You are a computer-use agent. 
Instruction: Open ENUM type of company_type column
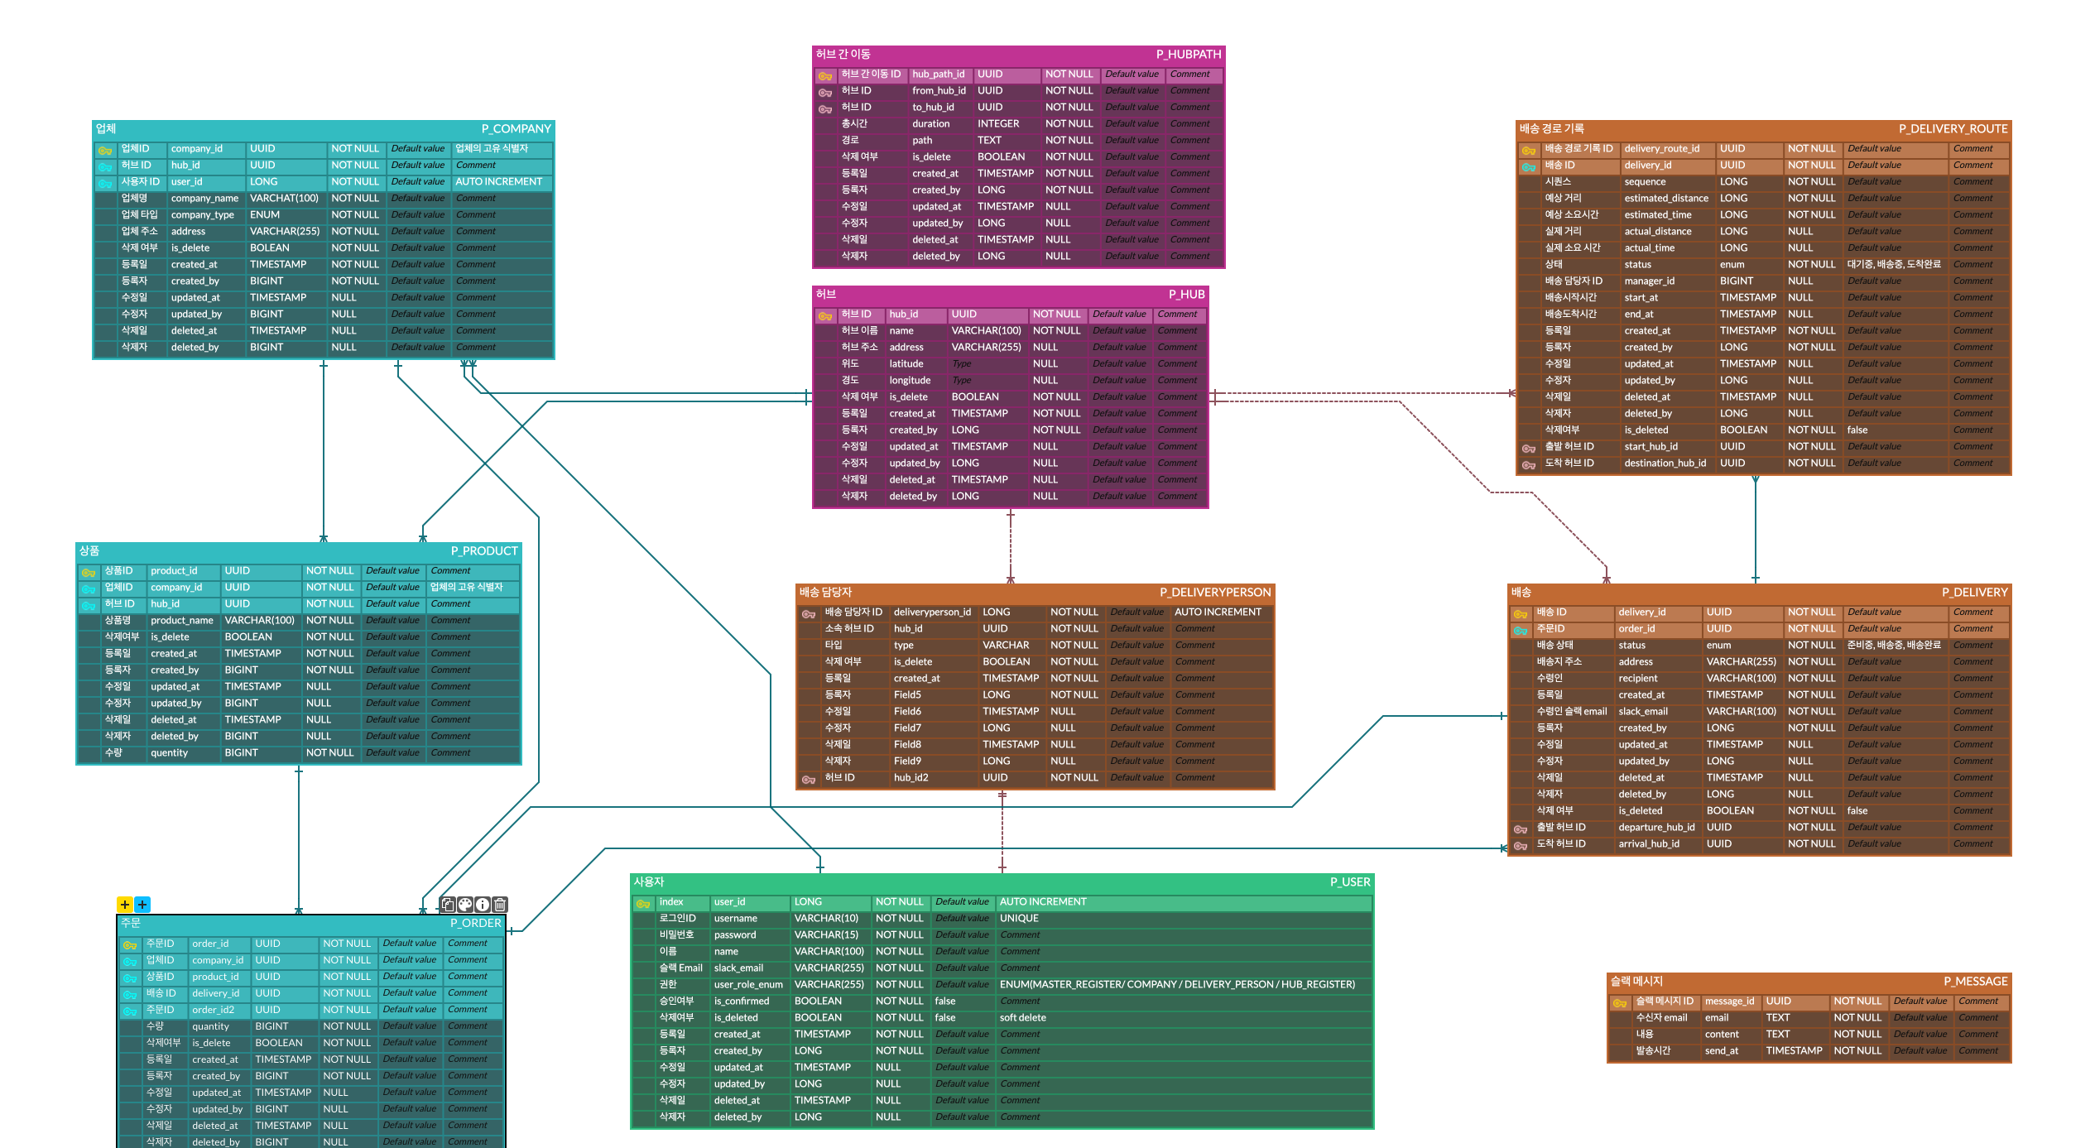coord(265,214)
